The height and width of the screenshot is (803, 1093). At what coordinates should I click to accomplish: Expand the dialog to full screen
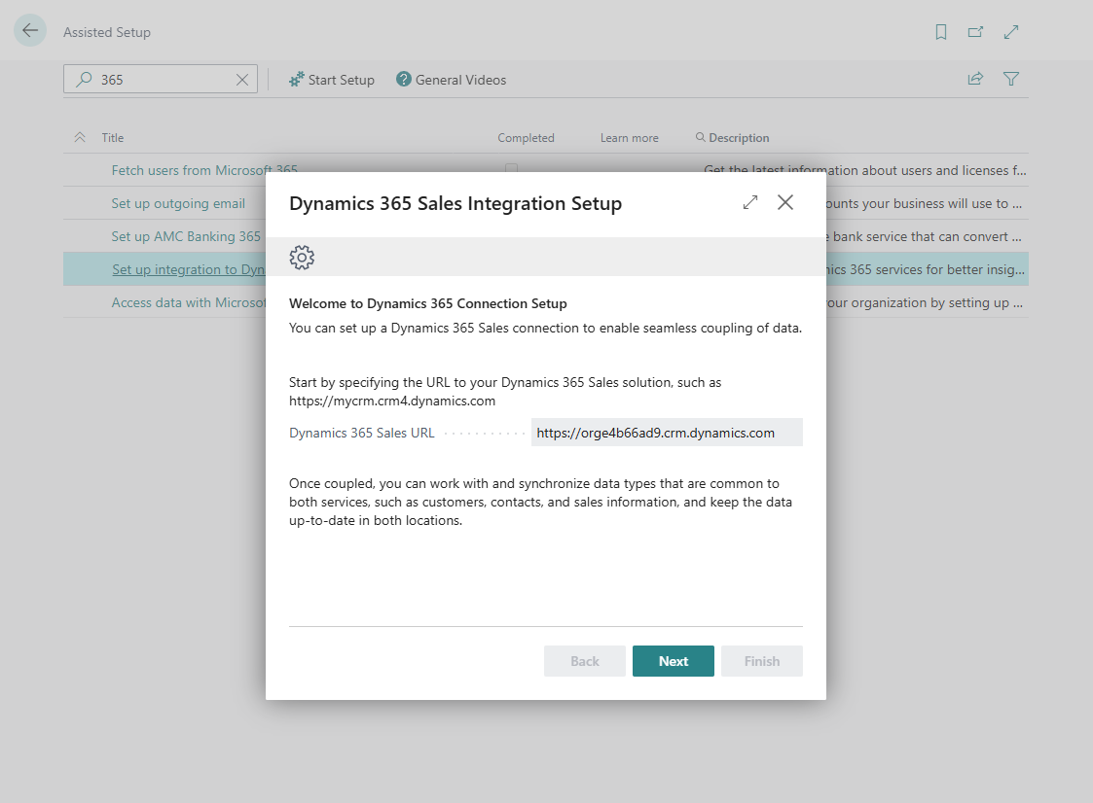point(749,202)
